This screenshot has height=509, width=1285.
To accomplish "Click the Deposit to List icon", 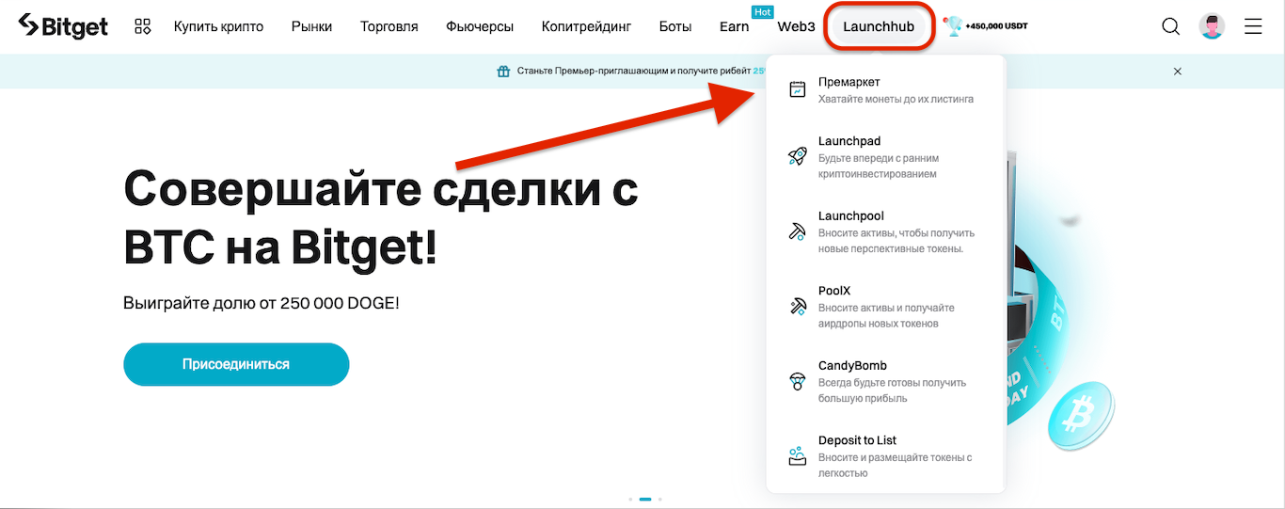I will click(797, 455).
